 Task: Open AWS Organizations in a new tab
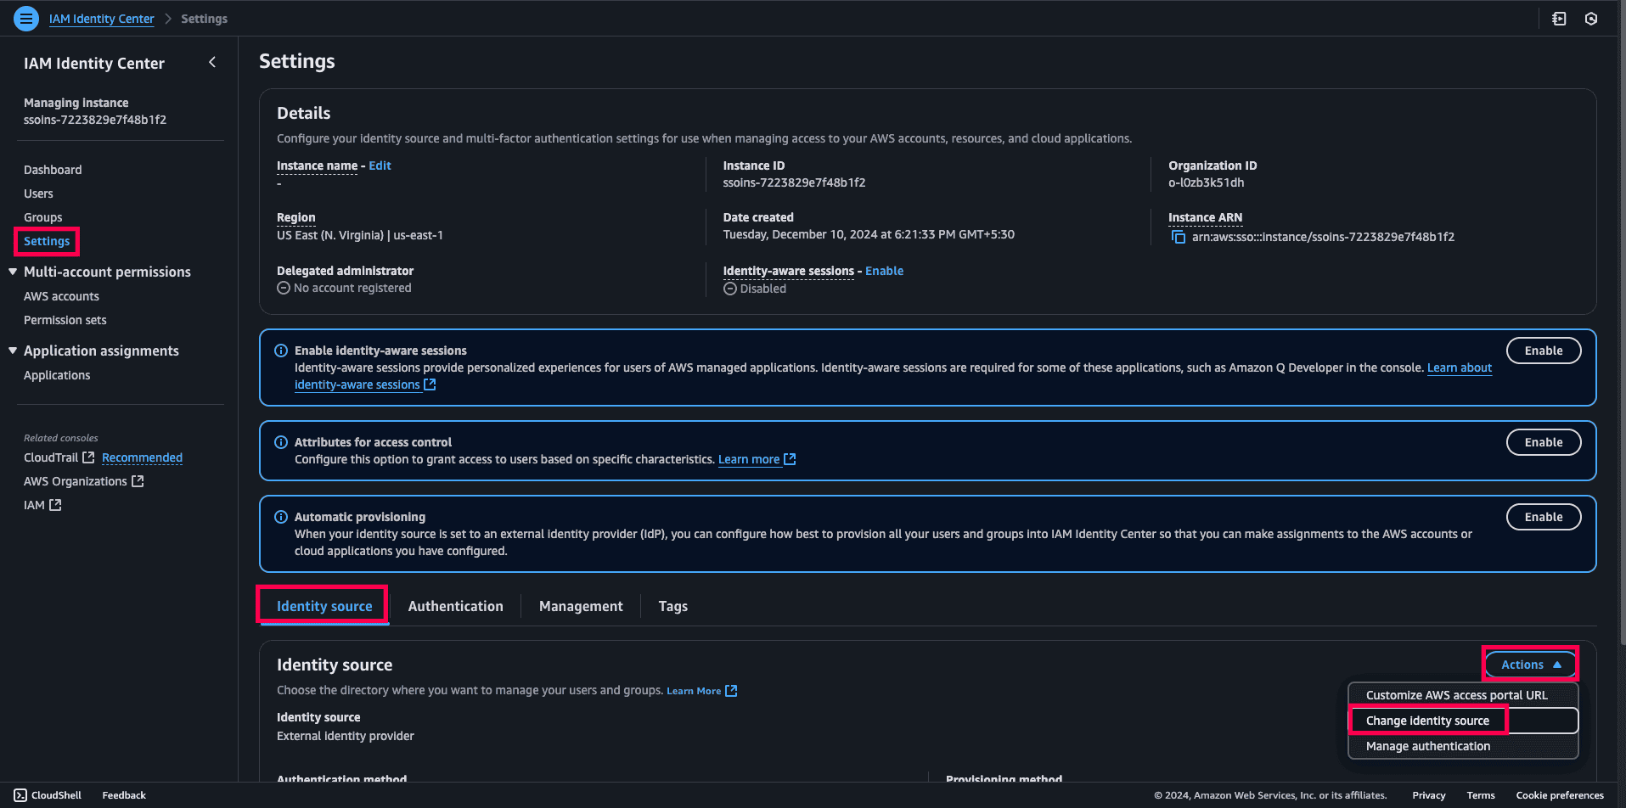[x=138, y=480]
